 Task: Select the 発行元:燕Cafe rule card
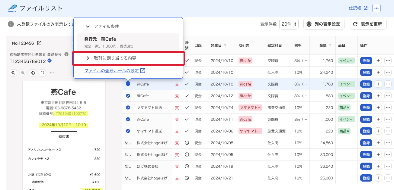(x=128, y=42)
